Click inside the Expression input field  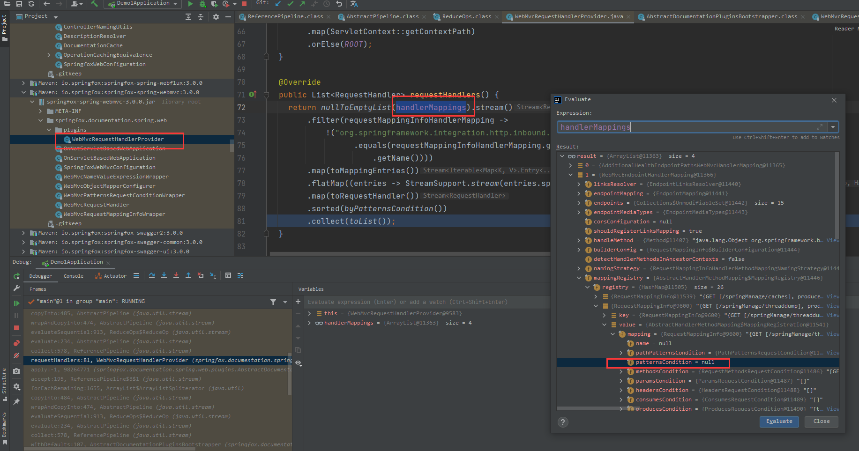pos(680,126)
